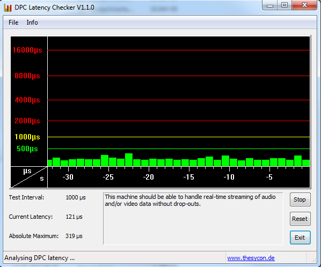The image size is (321, 267).
Task: Click the Absolute Maximum value 319 µs
Action: (74, 236)
